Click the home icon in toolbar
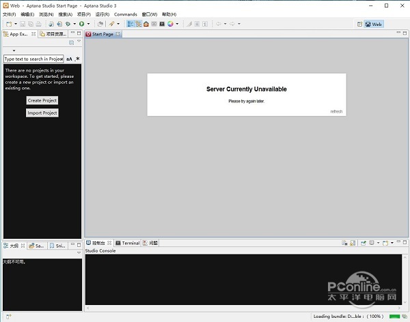The height and width of the screenshot is (322, 410). [146, 24]
